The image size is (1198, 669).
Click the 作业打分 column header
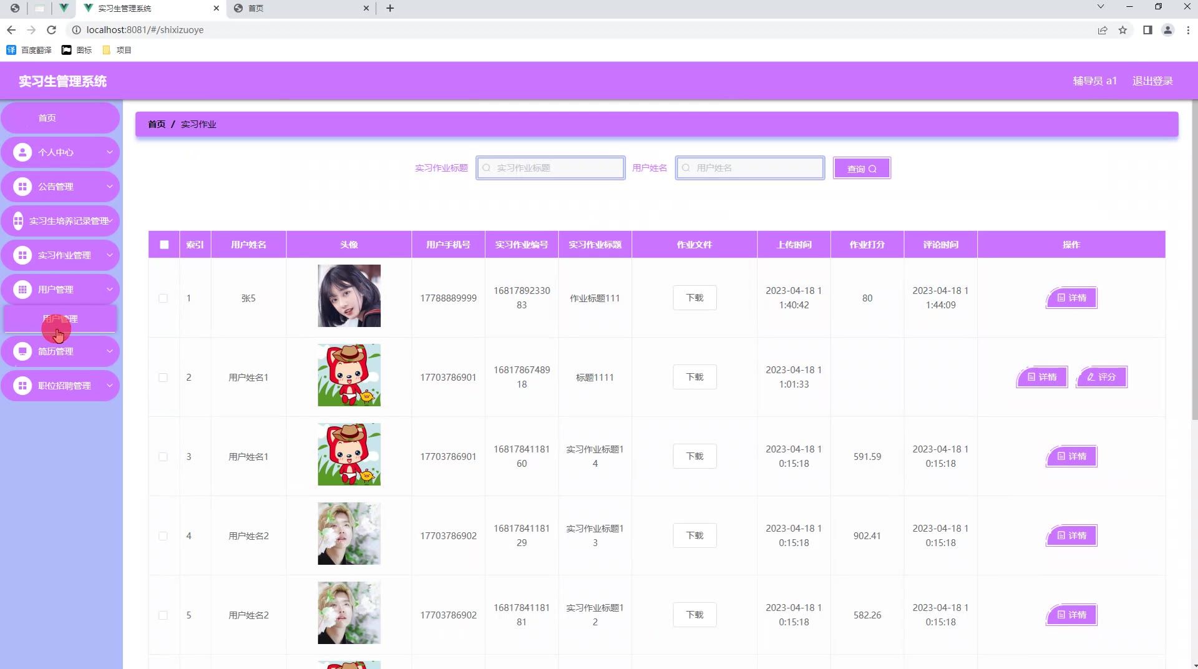867,245
